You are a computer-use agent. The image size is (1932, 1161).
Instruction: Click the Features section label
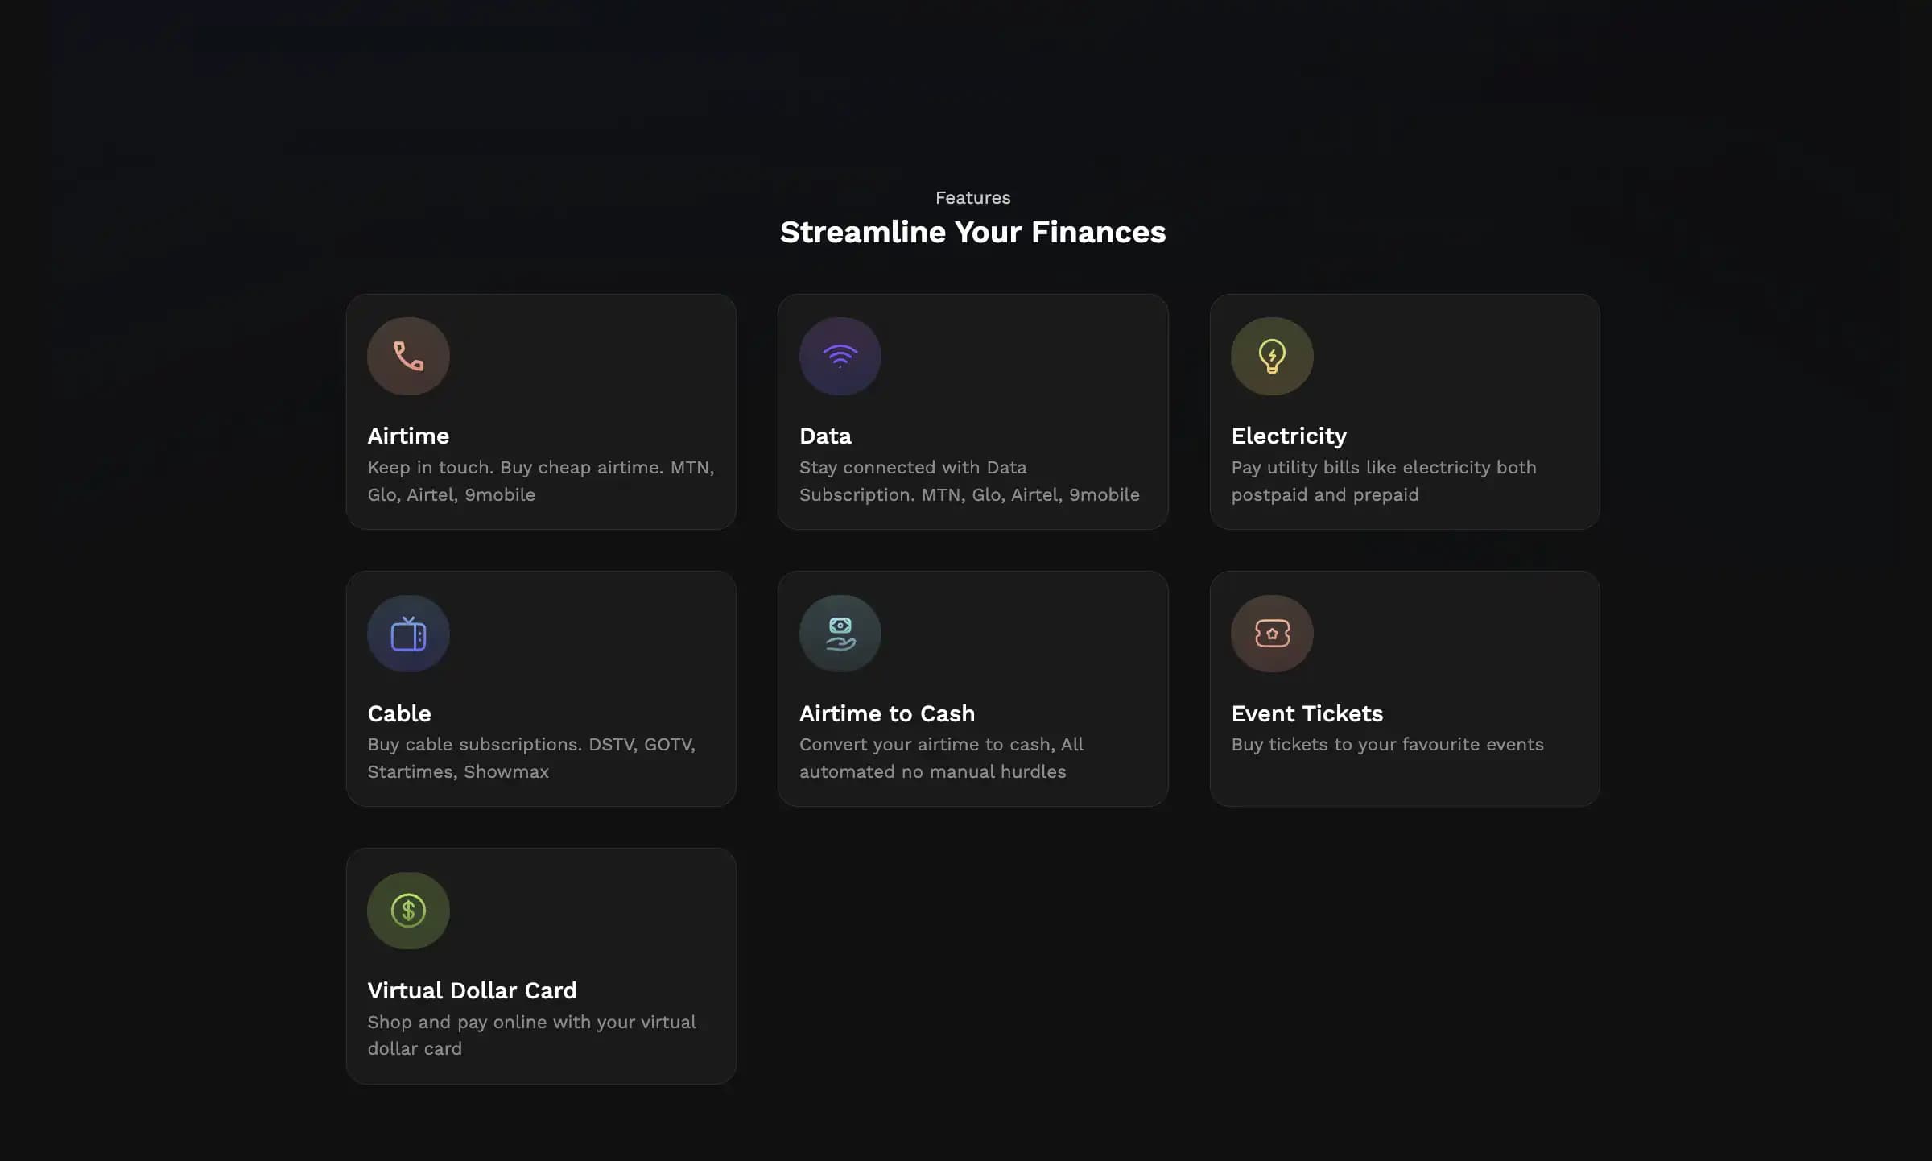coord(972,197)
